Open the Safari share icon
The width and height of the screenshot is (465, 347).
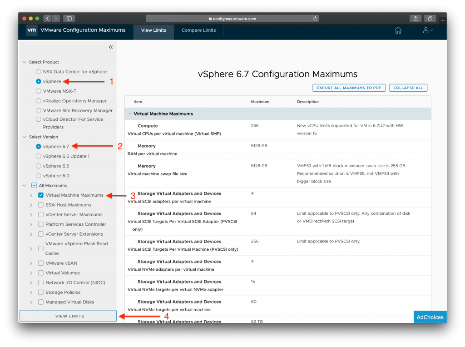click(416, 18)
